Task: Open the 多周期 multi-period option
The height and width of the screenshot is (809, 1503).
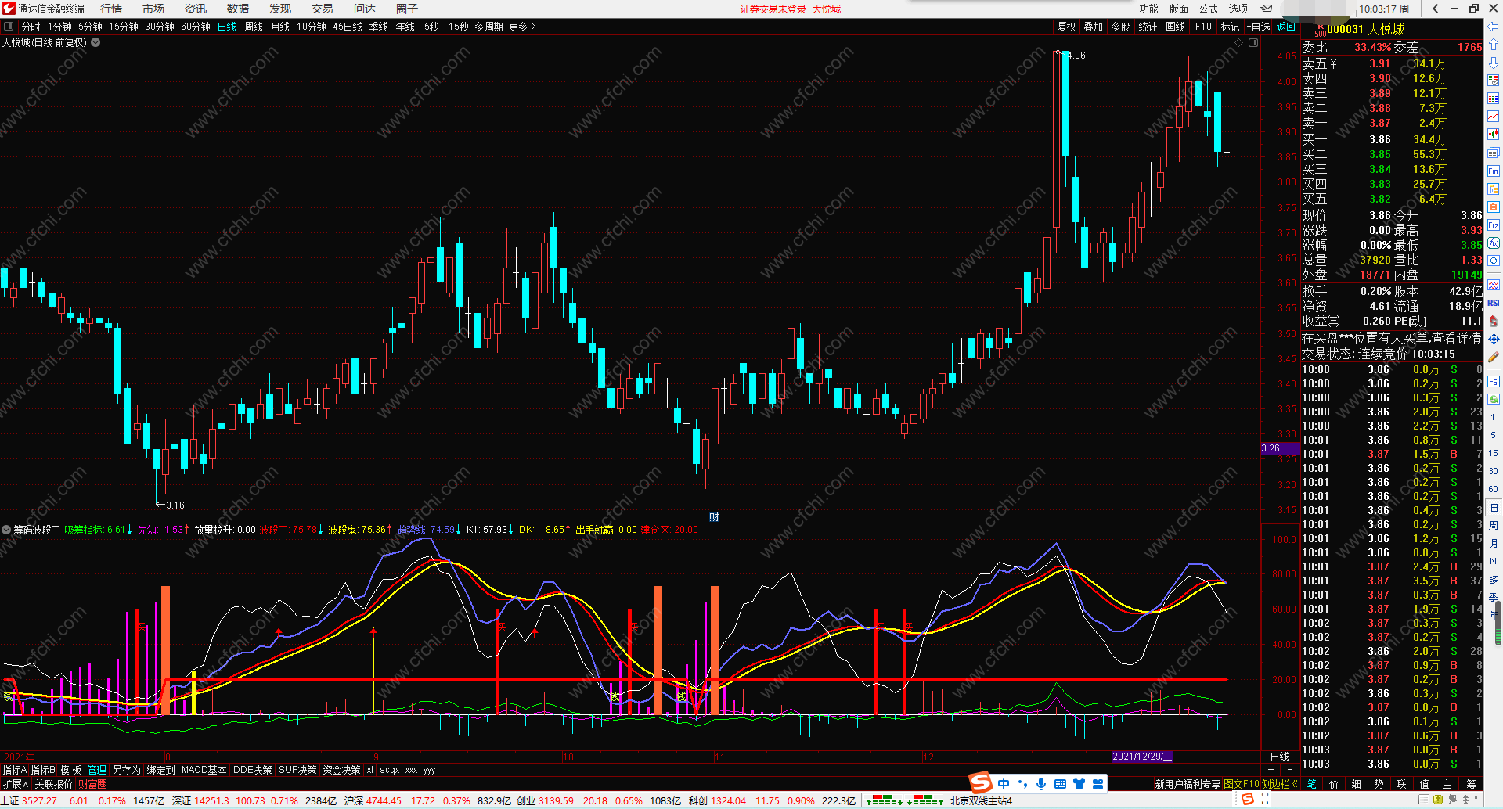Action: pos(488,27)
